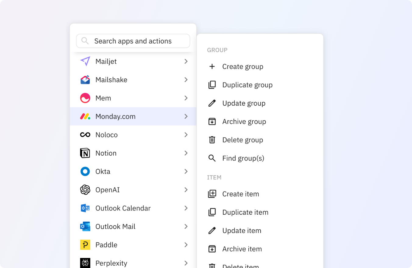
Task: Expand the Noloco submenu chevron
Action: (x=186, y=135)
